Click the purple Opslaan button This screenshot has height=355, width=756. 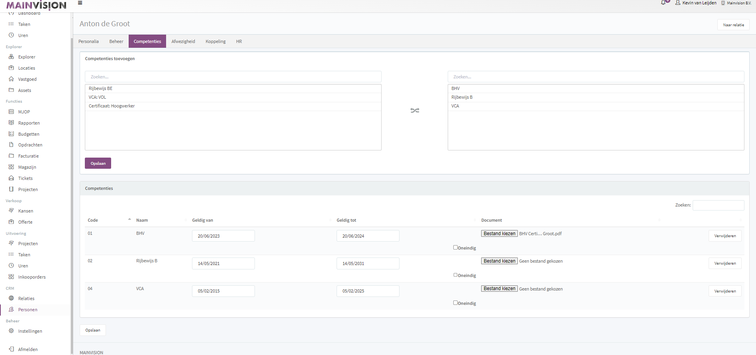pos(98,164)
